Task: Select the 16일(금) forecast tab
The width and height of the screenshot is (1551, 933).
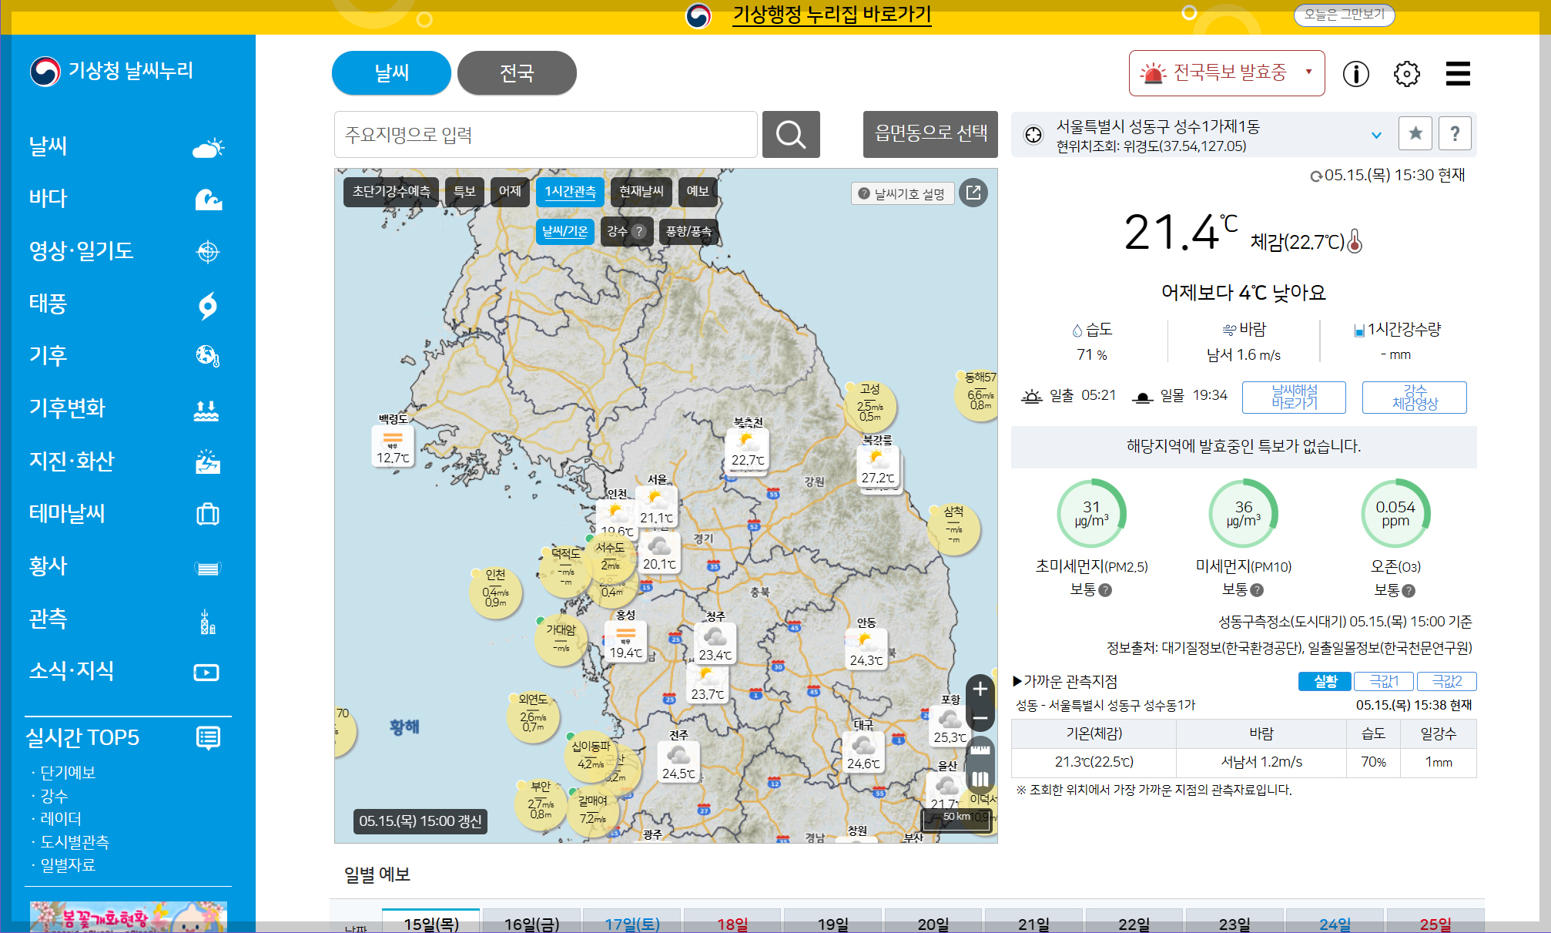Action: click(x=531, y=921)
